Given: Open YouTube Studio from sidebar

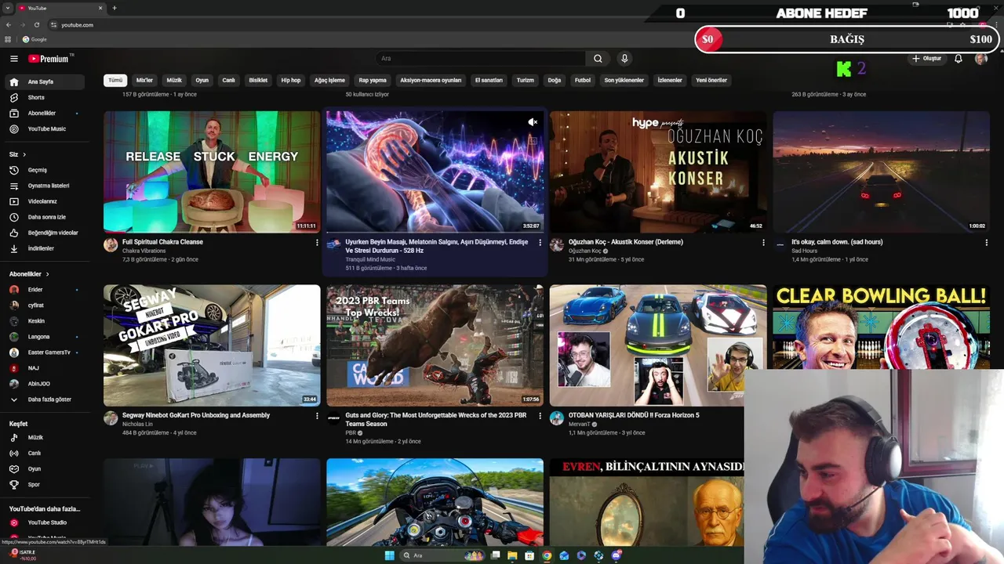Looking at the screenshot, I should click(x=45, y=522).
